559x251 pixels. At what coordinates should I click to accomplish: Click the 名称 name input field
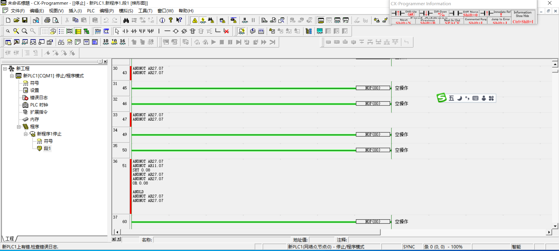[x=222, y=240]
